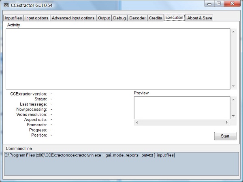Image resolution: width=243 pixels, height=182 pixels.
Task: Click the Preview box scroll down arrow
Action: click(233, 116)
